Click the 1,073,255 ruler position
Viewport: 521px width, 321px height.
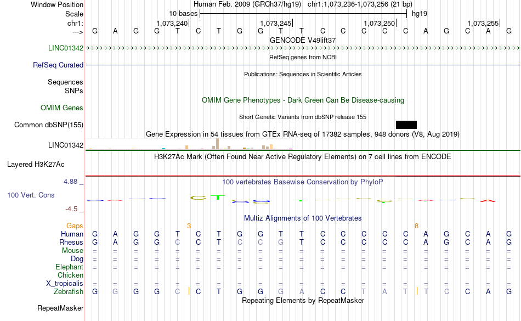(483, 23)
